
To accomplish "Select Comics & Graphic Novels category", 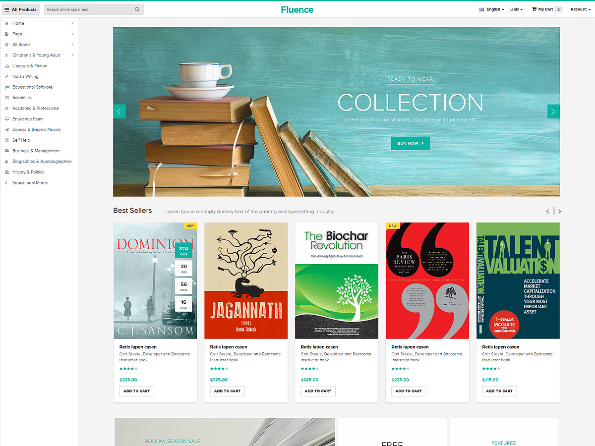I will (37, 130).
